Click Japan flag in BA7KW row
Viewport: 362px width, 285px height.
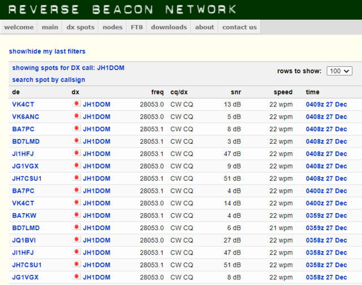click(x=76, y=215)
